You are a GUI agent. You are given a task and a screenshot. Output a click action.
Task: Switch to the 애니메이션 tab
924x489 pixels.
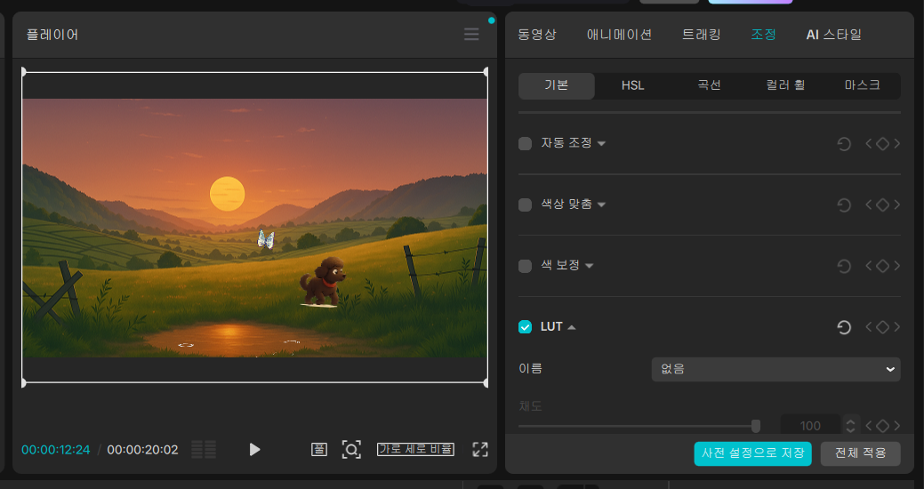619,35
